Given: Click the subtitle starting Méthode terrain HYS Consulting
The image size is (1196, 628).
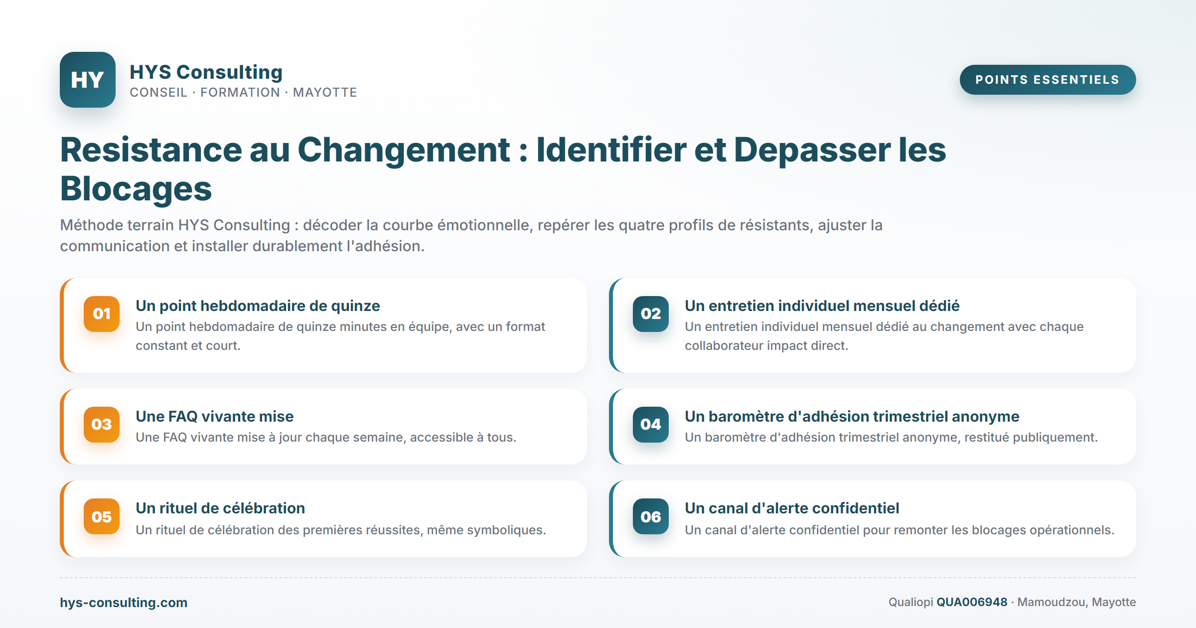Looking at the screenshot, I should (471, 235).
